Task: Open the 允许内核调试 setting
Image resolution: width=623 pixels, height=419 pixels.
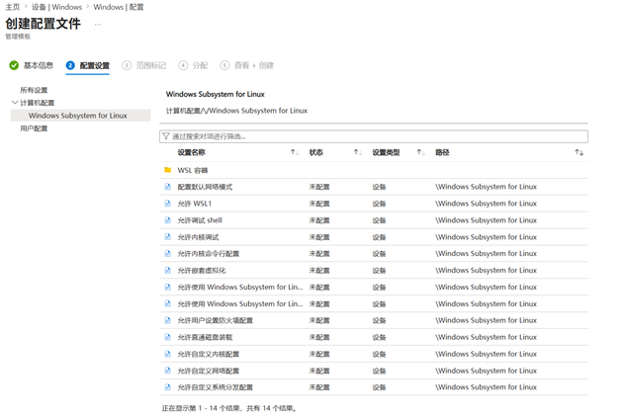Action: point(198,237)
